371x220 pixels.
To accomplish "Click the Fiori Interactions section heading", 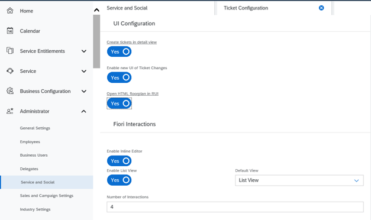I will pos(134,124).
